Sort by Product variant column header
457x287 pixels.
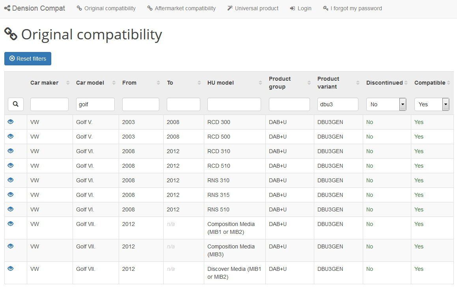pos(358,83)
